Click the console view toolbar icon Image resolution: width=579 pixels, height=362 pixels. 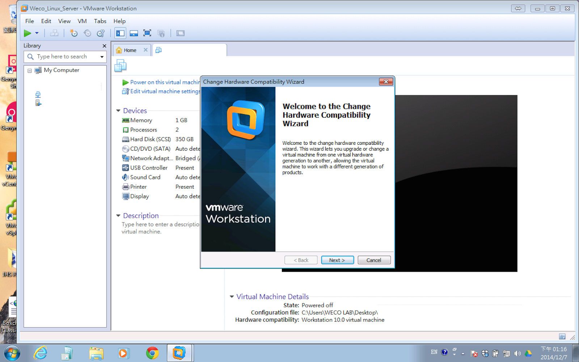click(x=180, y=33)
